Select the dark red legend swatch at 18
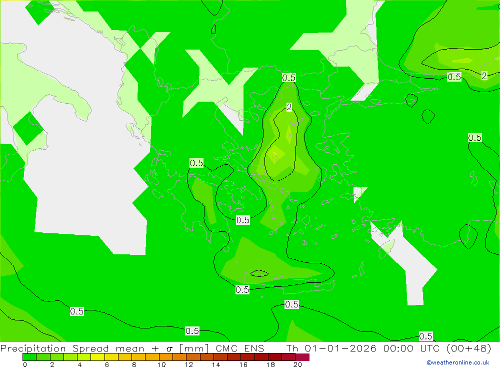The image size is (500, 367). click(x=275, y=357)
